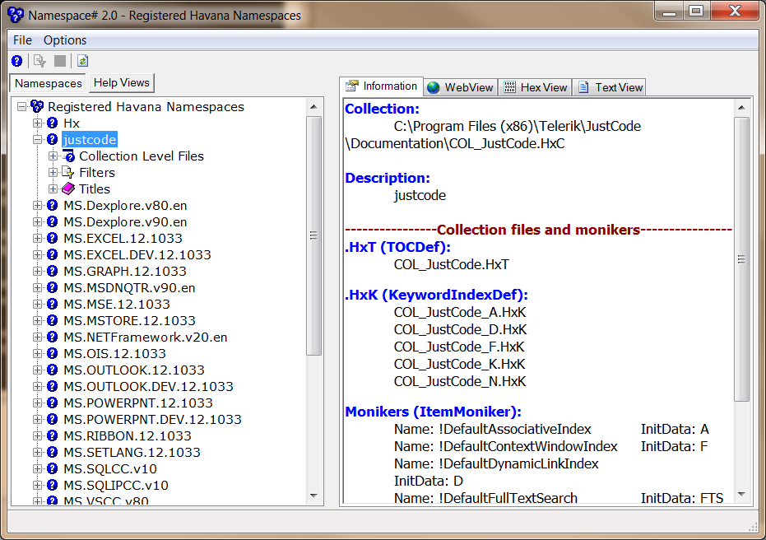Click icon beside MS.EXCEL.12.1033
This screenshot has height=540, width=766.
click(x=53, y=238)
